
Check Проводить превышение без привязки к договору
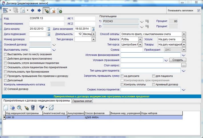[x=5, y=76]
